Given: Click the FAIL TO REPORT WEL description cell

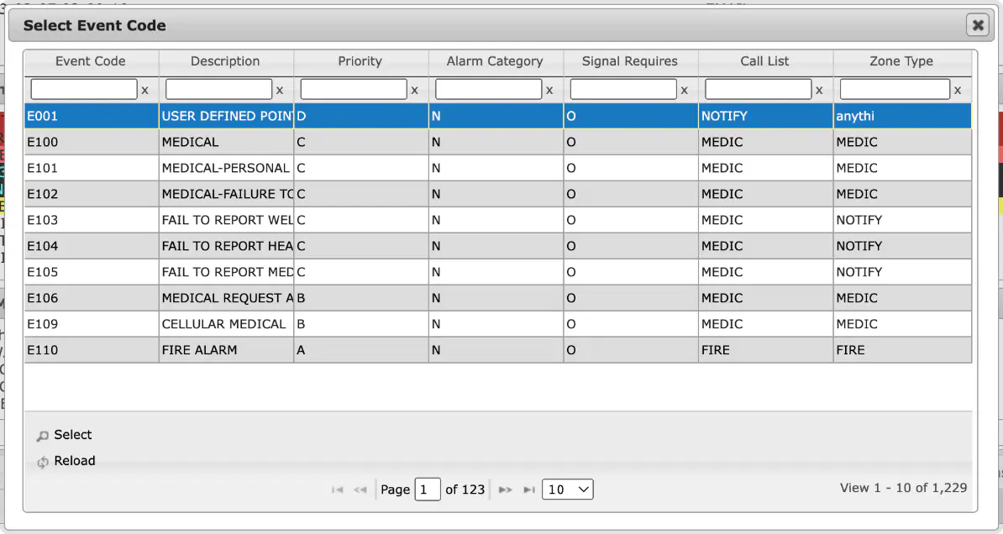Looking at the screenshot, I should [227, 220].
